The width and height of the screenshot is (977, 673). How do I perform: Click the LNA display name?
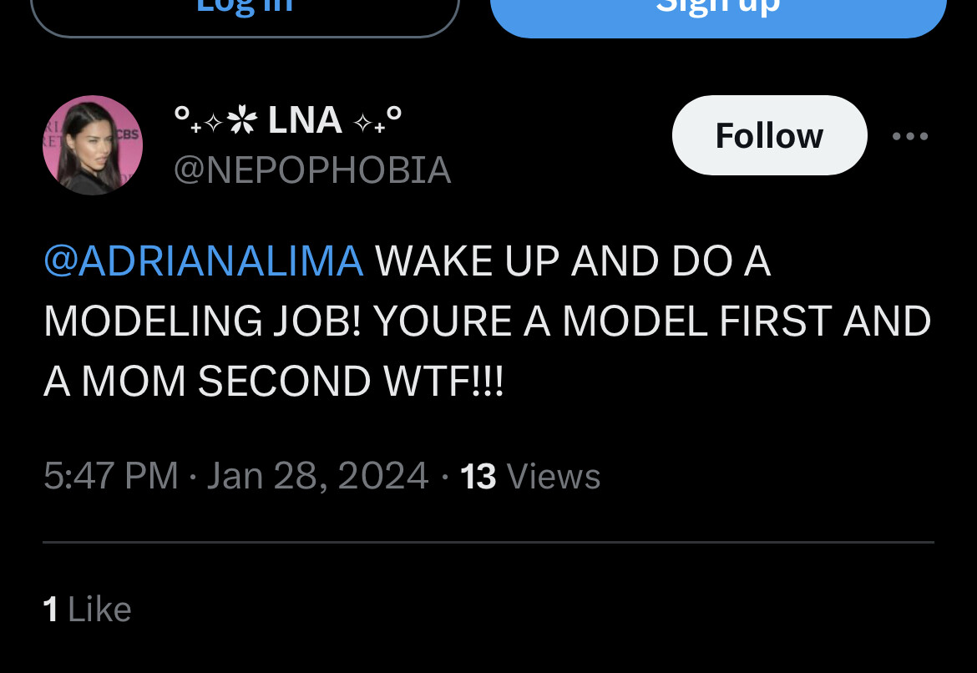(305, 120)
